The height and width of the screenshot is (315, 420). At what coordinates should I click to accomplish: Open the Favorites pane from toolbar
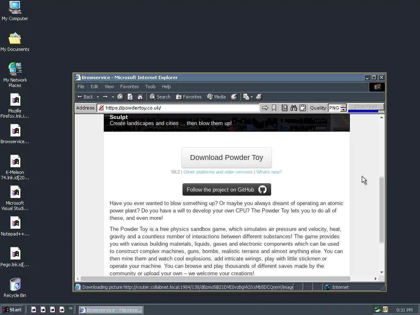pyautogui.click(x=189, y=97)
